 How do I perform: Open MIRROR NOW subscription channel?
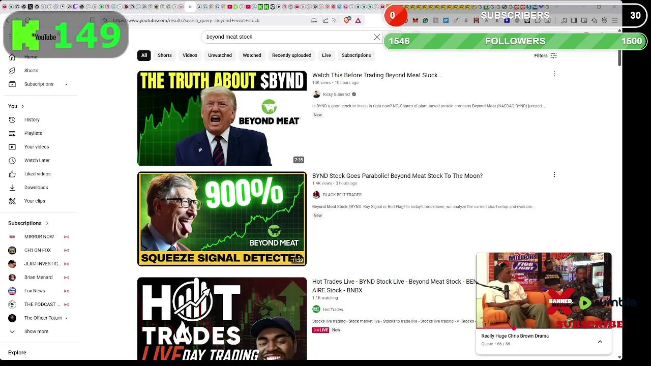(39, 236)
